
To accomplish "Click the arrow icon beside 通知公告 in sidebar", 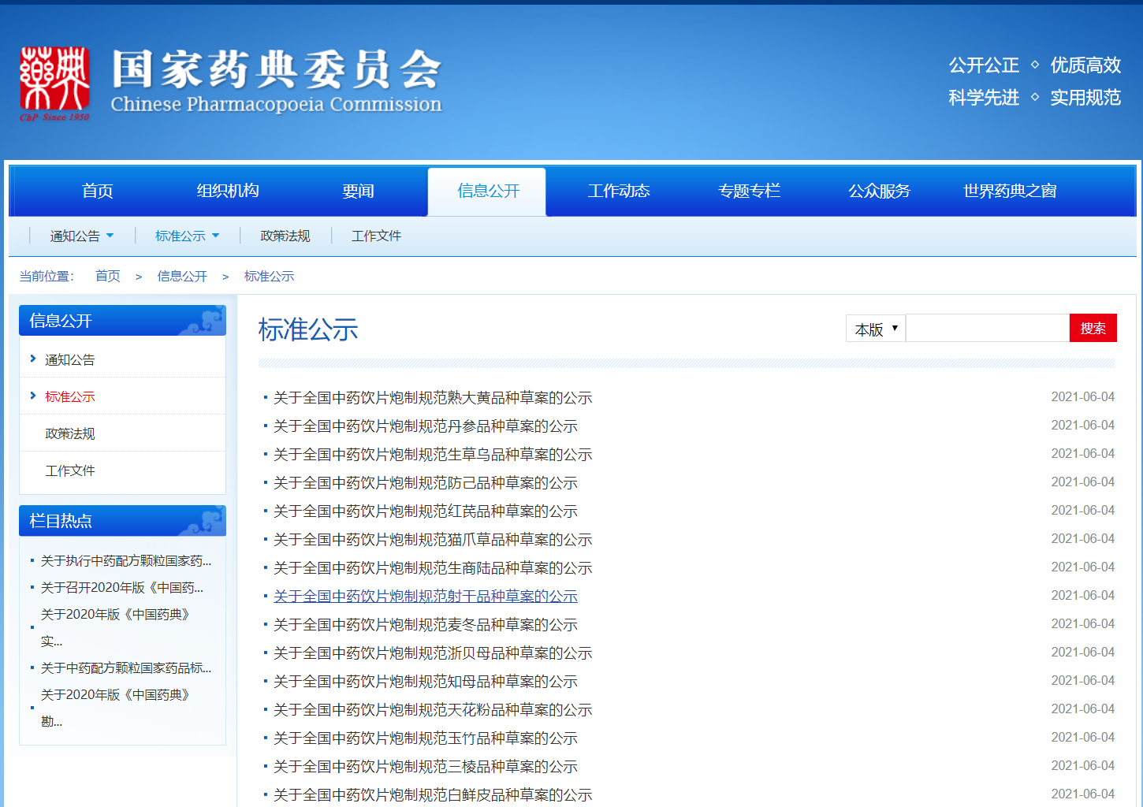I will tap(33, 359).
